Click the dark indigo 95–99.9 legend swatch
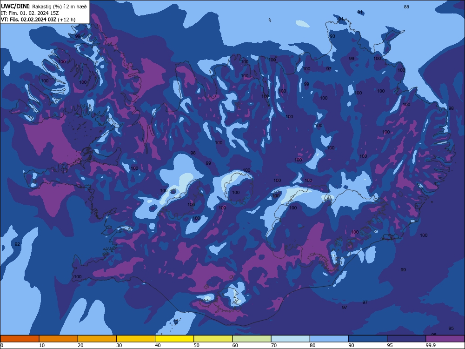The width and height of the screenshot is (465, 349). click(x=406, y=339)
